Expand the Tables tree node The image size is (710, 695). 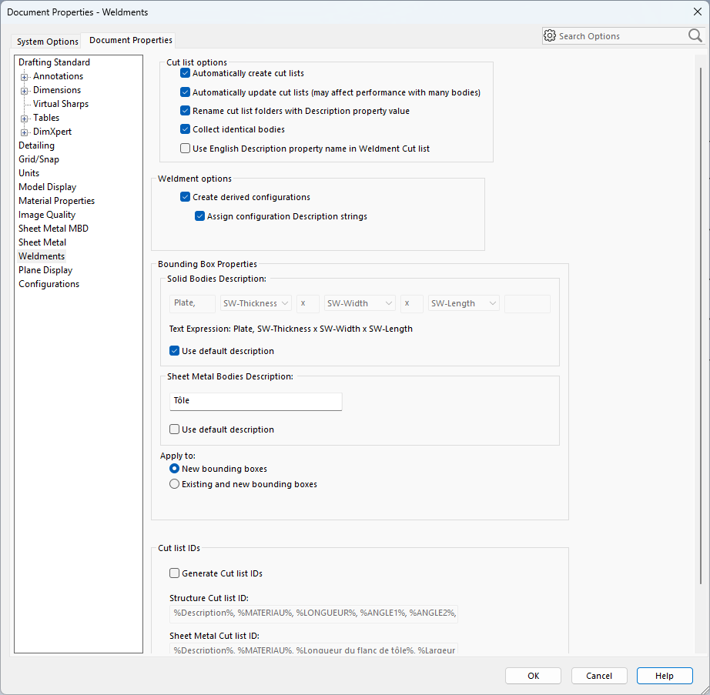pyautogui.click(x=24, y=119)
